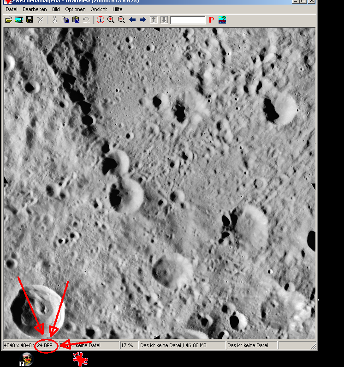
Task: Click the next page down arrow icon
Action: (x=164, y=20)
